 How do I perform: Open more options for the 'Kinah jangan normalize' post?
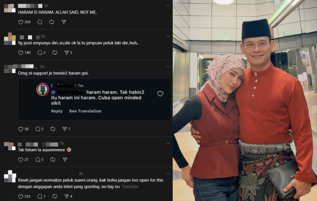tap(168, 173)
